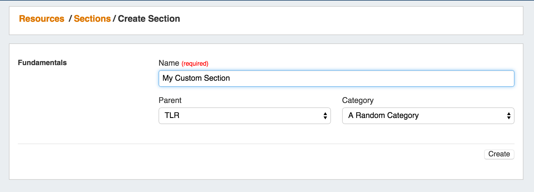Screen dimensions: 534x192
Task: Click the Fundamentals section heading
Action: point(42,63)
